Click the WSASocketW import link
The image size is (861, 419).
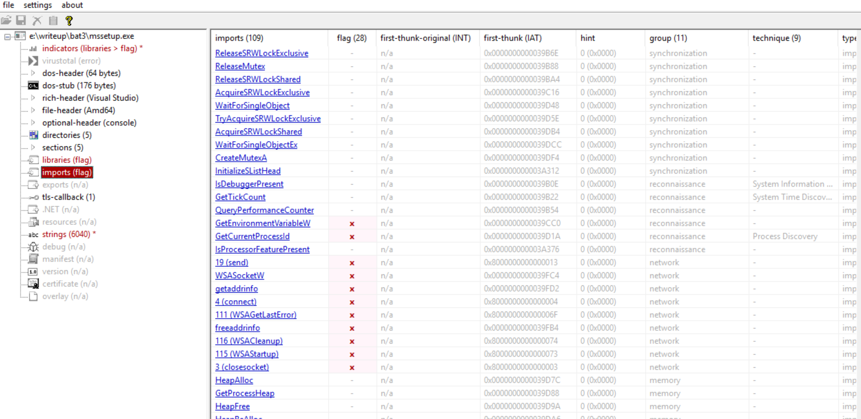[x=239, y=276]
